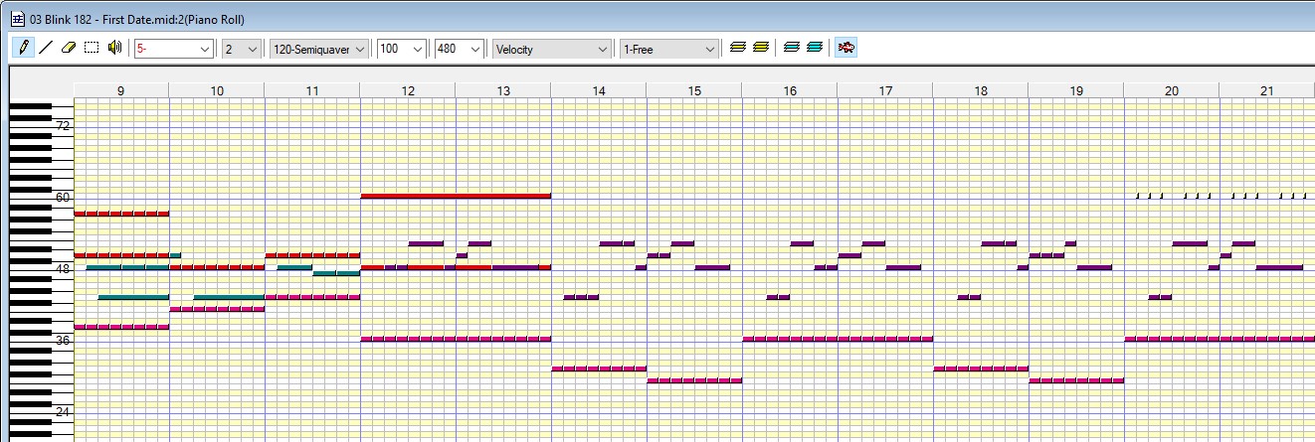
Task: Jump to measure 12 on ruler
Action: coord(408,90)
